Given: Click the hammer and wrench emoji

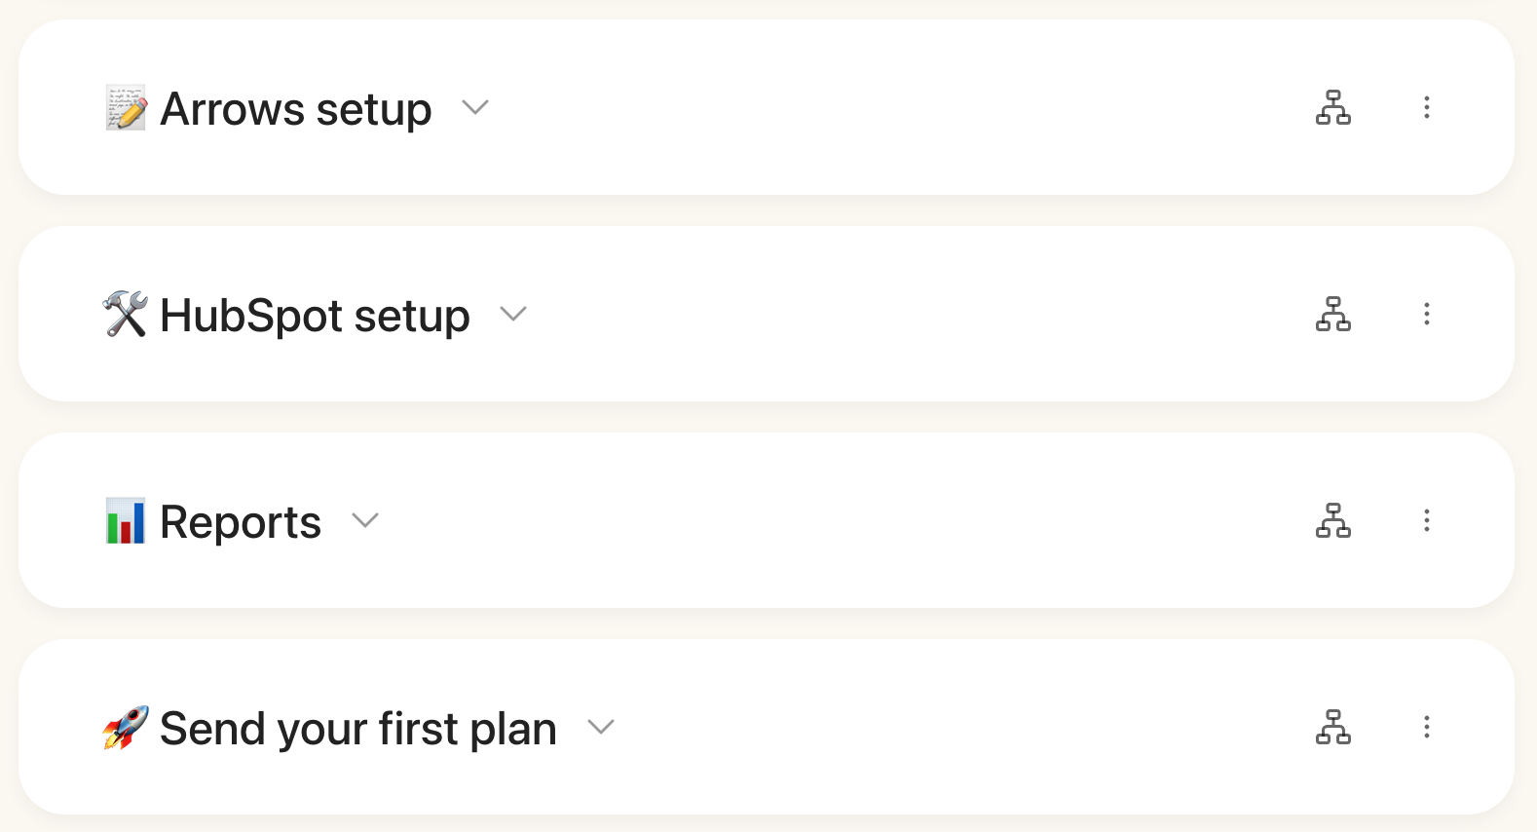Looking at the screenshot, I should [126, 314].
